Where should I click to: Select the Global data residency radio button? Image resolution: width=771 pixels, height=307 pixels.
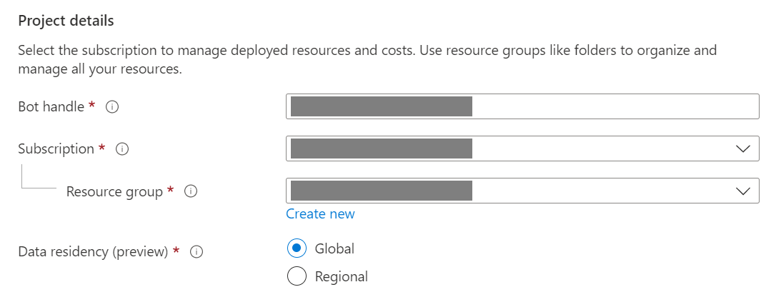point(297,248)
